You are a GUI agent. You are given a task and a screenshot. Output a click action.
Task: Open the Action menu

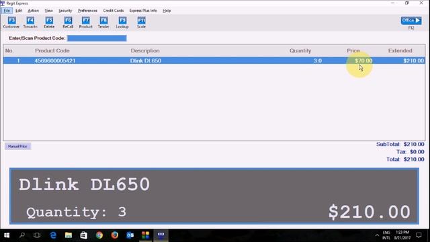33,11
